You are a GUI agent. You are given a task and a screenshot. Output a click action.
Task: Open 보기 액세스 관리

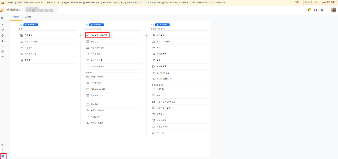163,41
